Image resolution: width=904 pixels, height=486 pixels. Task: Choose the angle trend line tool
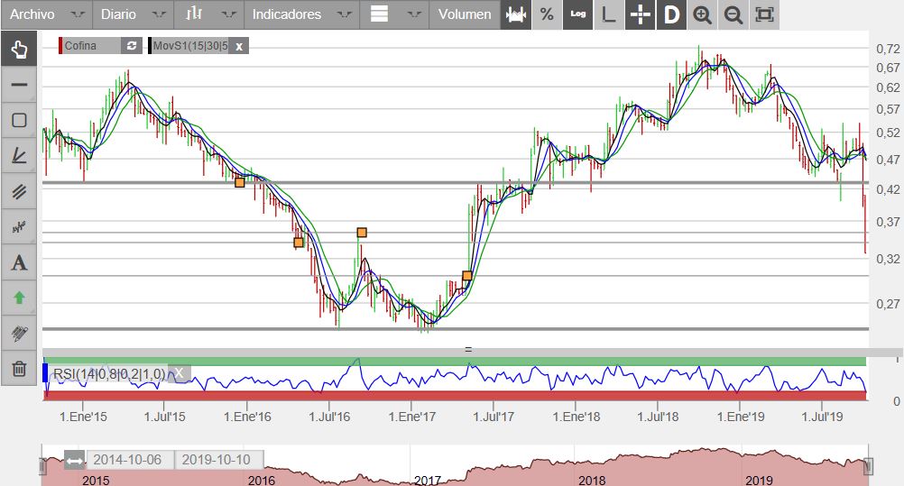[19, 155]
